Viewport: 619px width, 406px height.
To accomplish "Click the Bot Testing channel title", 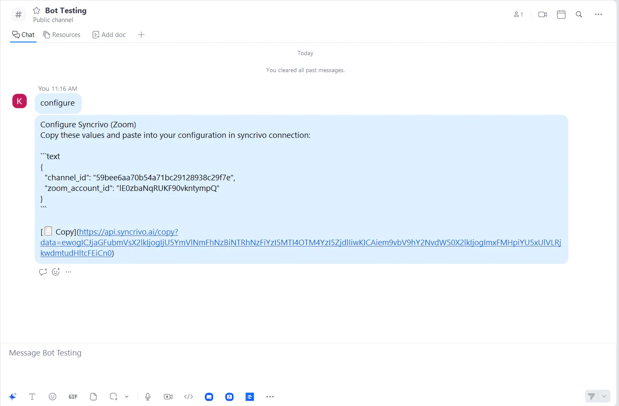I will (66, 10).
